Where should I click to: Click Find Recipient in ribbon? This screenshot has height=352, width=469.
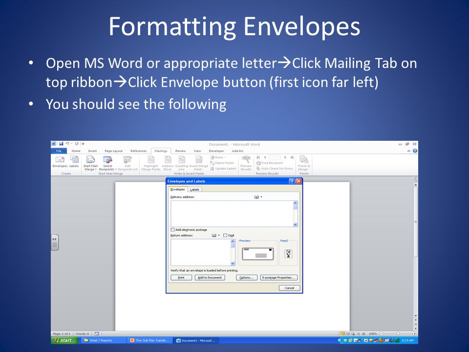270,163
